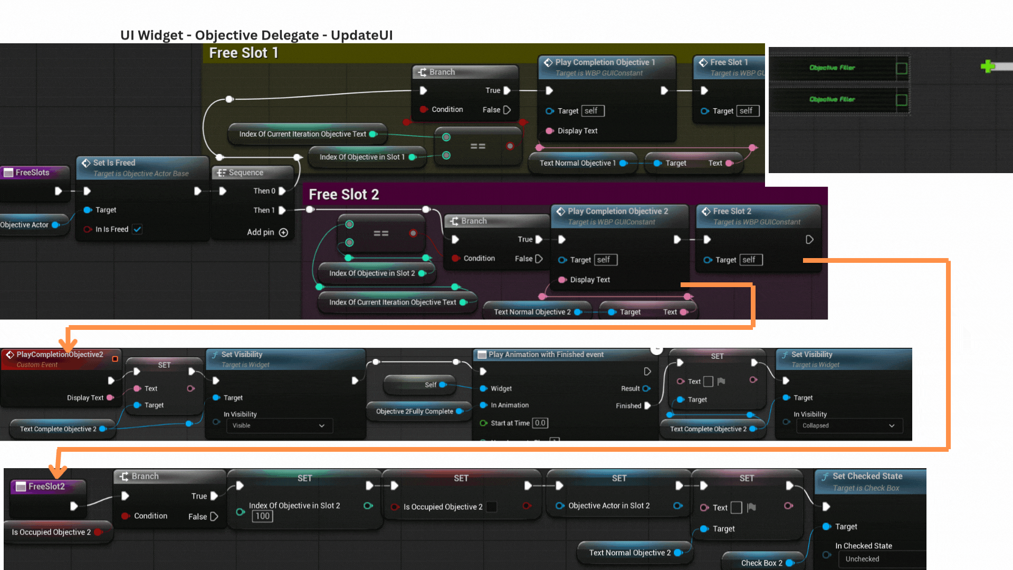1013x570 pixels.
Task: Click the Objective 2Fully Complete variable node
Action: click(x=414, y=412)
